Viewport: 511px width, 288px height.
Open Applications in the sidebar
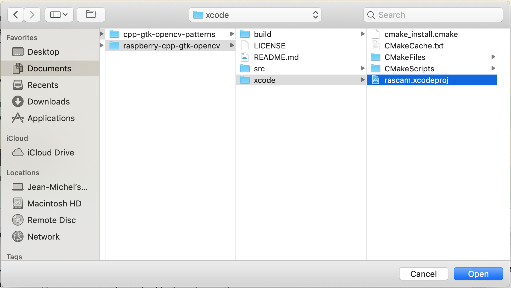coord(50,118)
